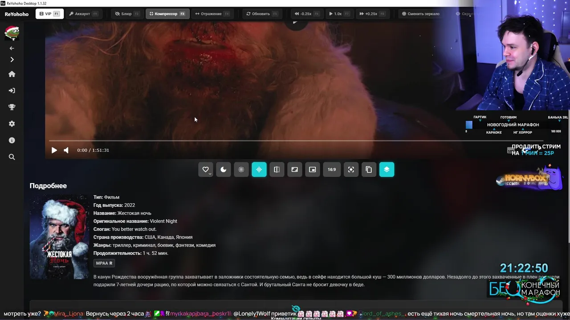Decrease playback speed by 0.25x

pos(306,14)
